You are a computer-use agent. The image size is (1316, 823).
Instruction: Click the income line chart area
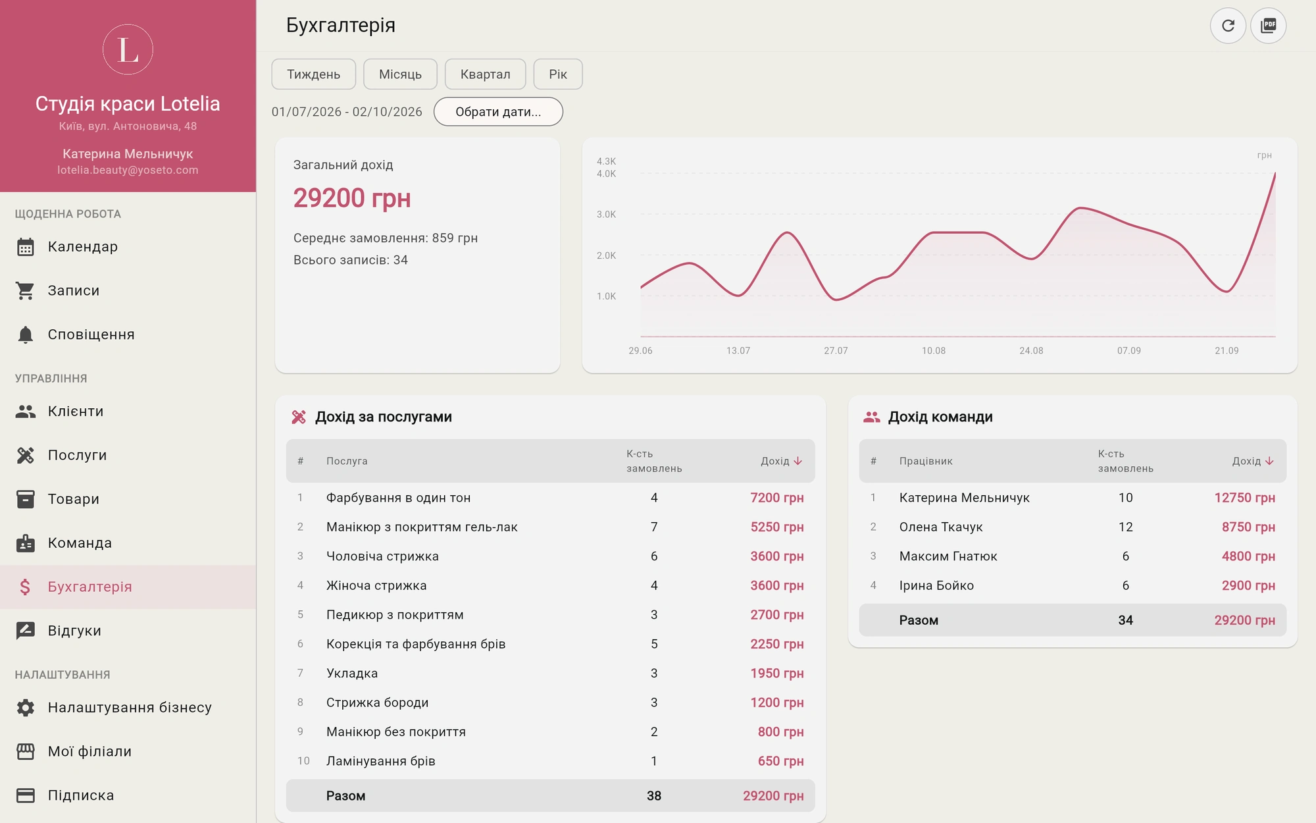(957, 253)
